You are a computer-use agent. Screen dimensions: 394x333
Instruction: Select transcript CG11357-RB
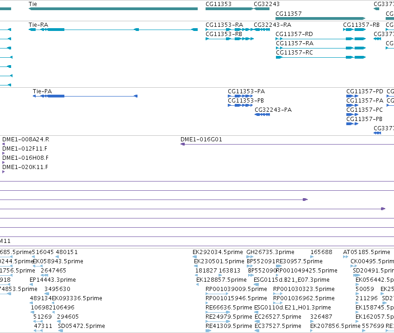pyautogui.click(x=361, y=25)
